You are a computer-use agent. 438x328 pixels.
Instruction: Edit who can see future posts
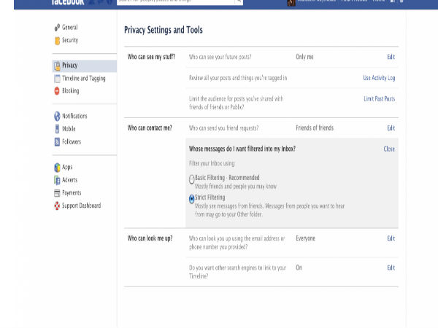click(x=391, y=57)
